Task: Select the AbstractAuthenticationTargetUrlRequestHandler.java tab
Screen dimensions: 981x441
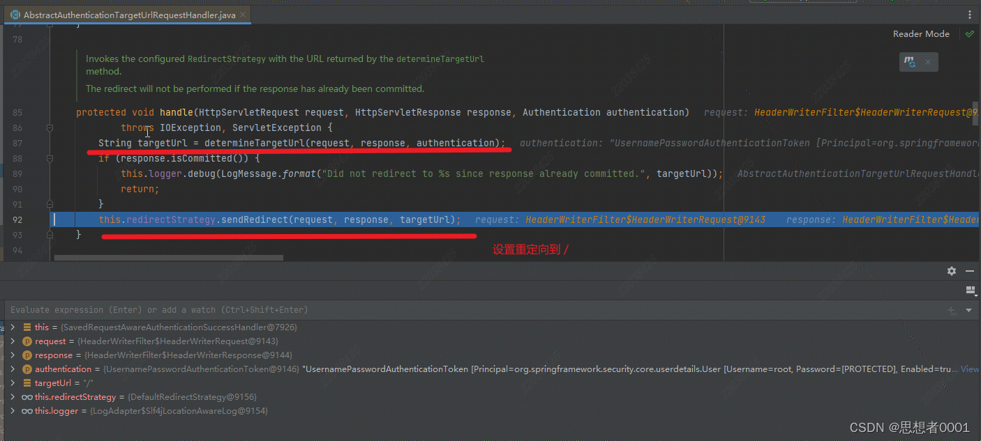Action: click(x=129, y=15)
